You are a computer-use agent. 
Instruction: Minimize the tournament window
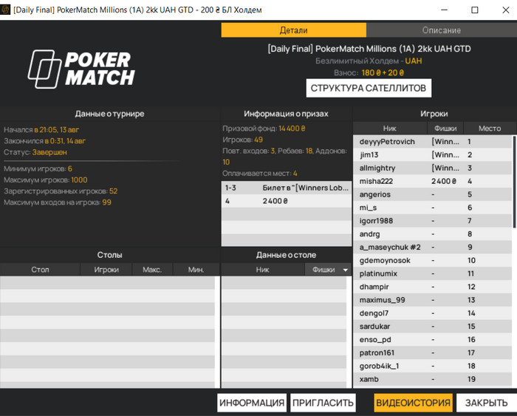pos(444,10)
